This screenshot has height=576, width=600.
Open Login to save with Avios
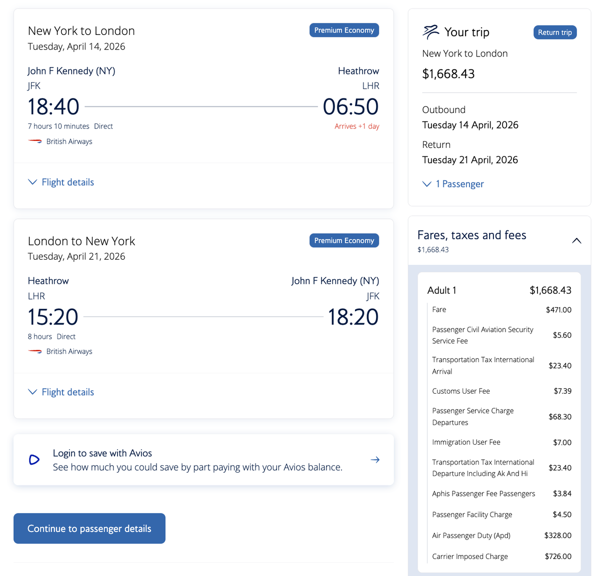[102, 453]
